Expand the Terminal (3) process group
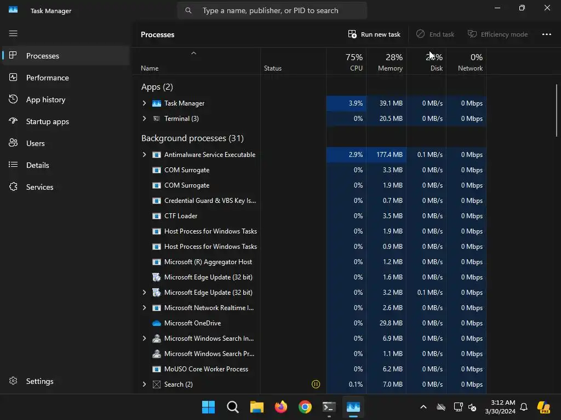 point(144,119)
